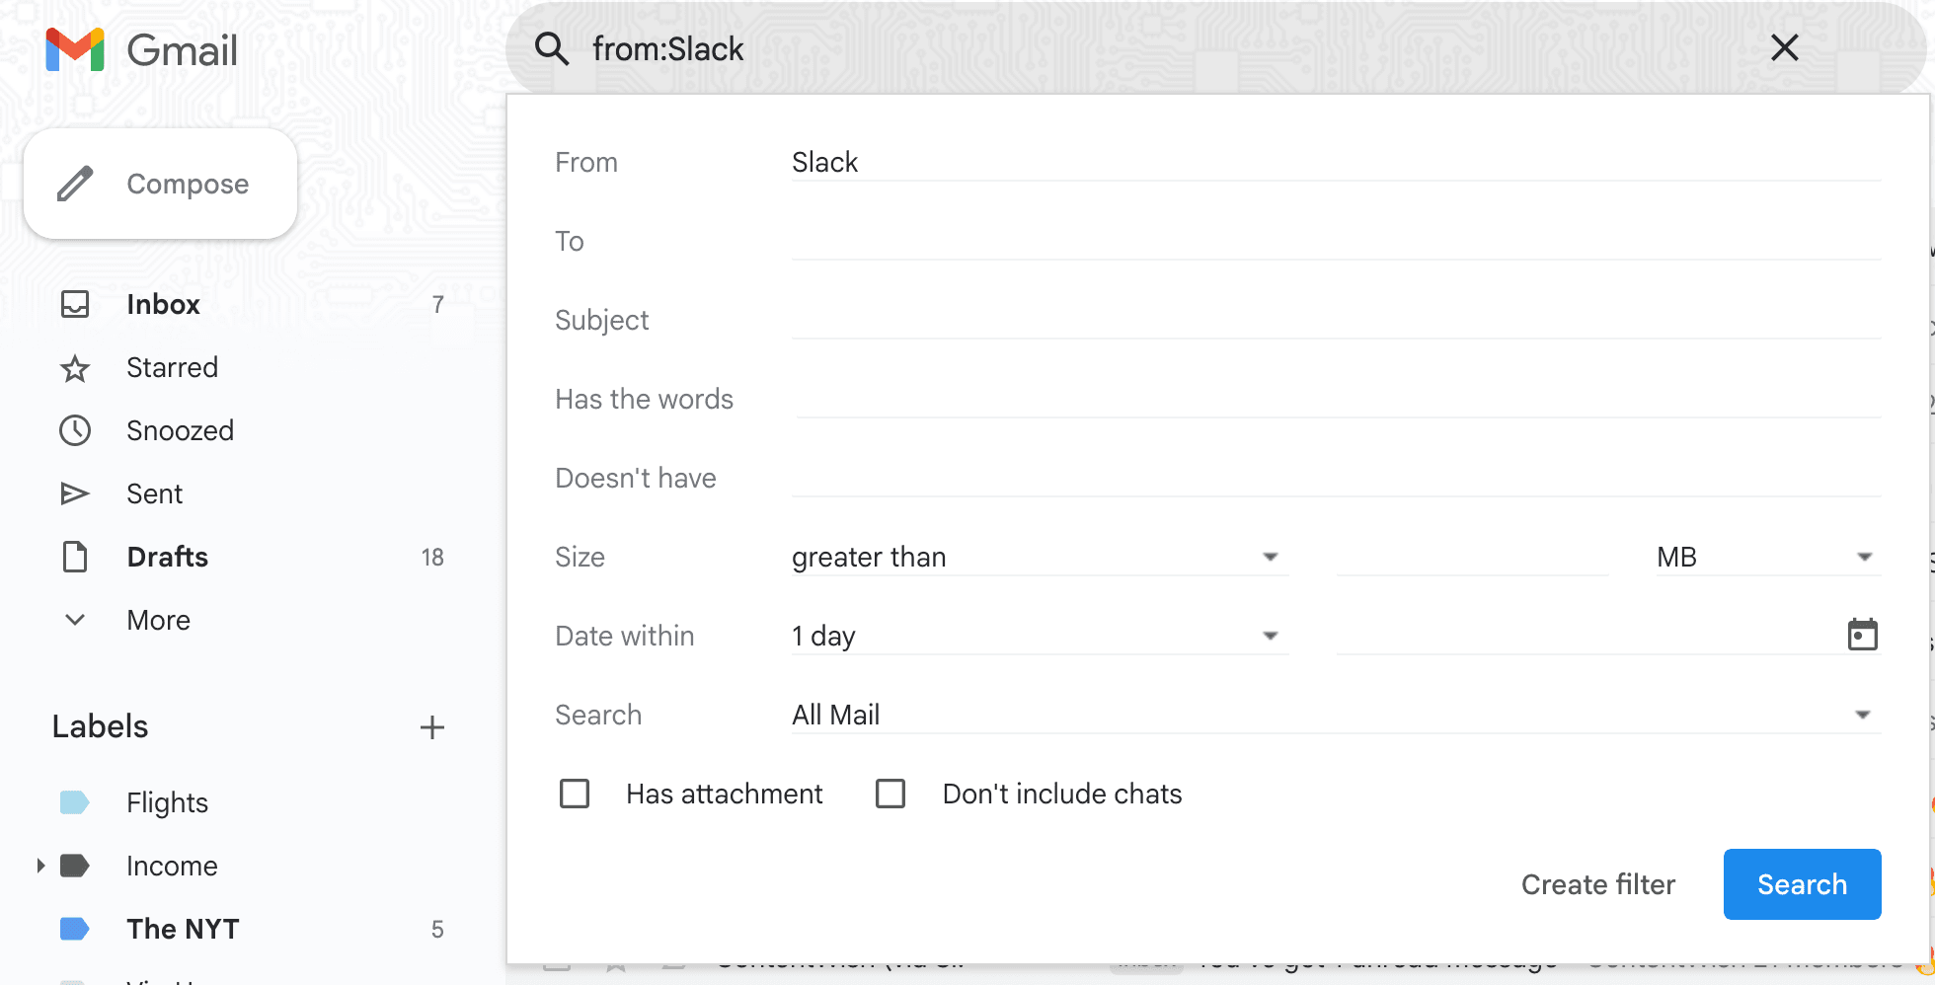Change the search scope from All Mail
The image size is (1935, 985).
[1862, 714]
